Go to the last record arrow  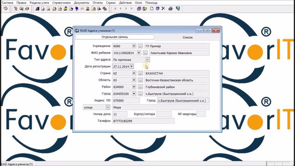coord(131,9)
